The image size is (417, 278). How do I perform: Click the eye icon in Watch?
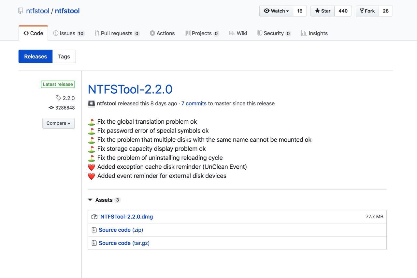click(x=266, y=11)
